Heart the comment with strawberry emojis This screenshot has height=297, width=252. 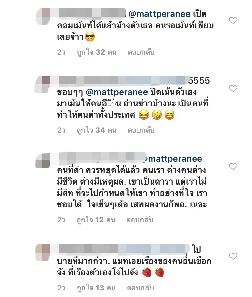coord(233,256)
